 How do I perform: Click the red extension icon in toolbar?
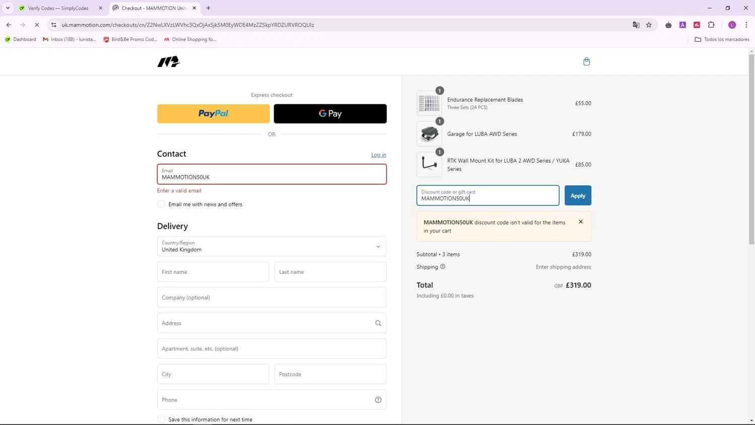click(697, 25)
